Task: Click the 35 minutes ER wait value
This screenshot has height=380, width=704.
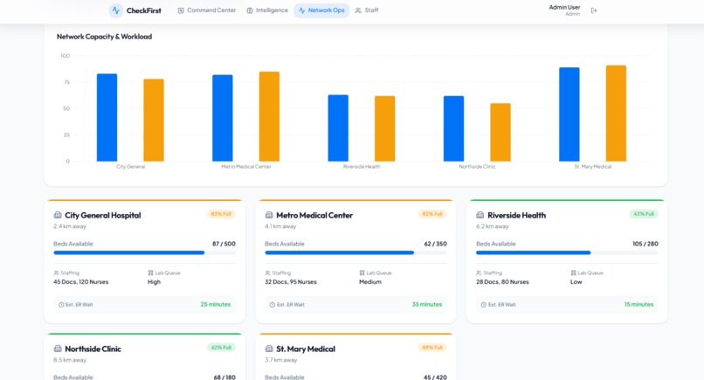Action: point(427,305)
